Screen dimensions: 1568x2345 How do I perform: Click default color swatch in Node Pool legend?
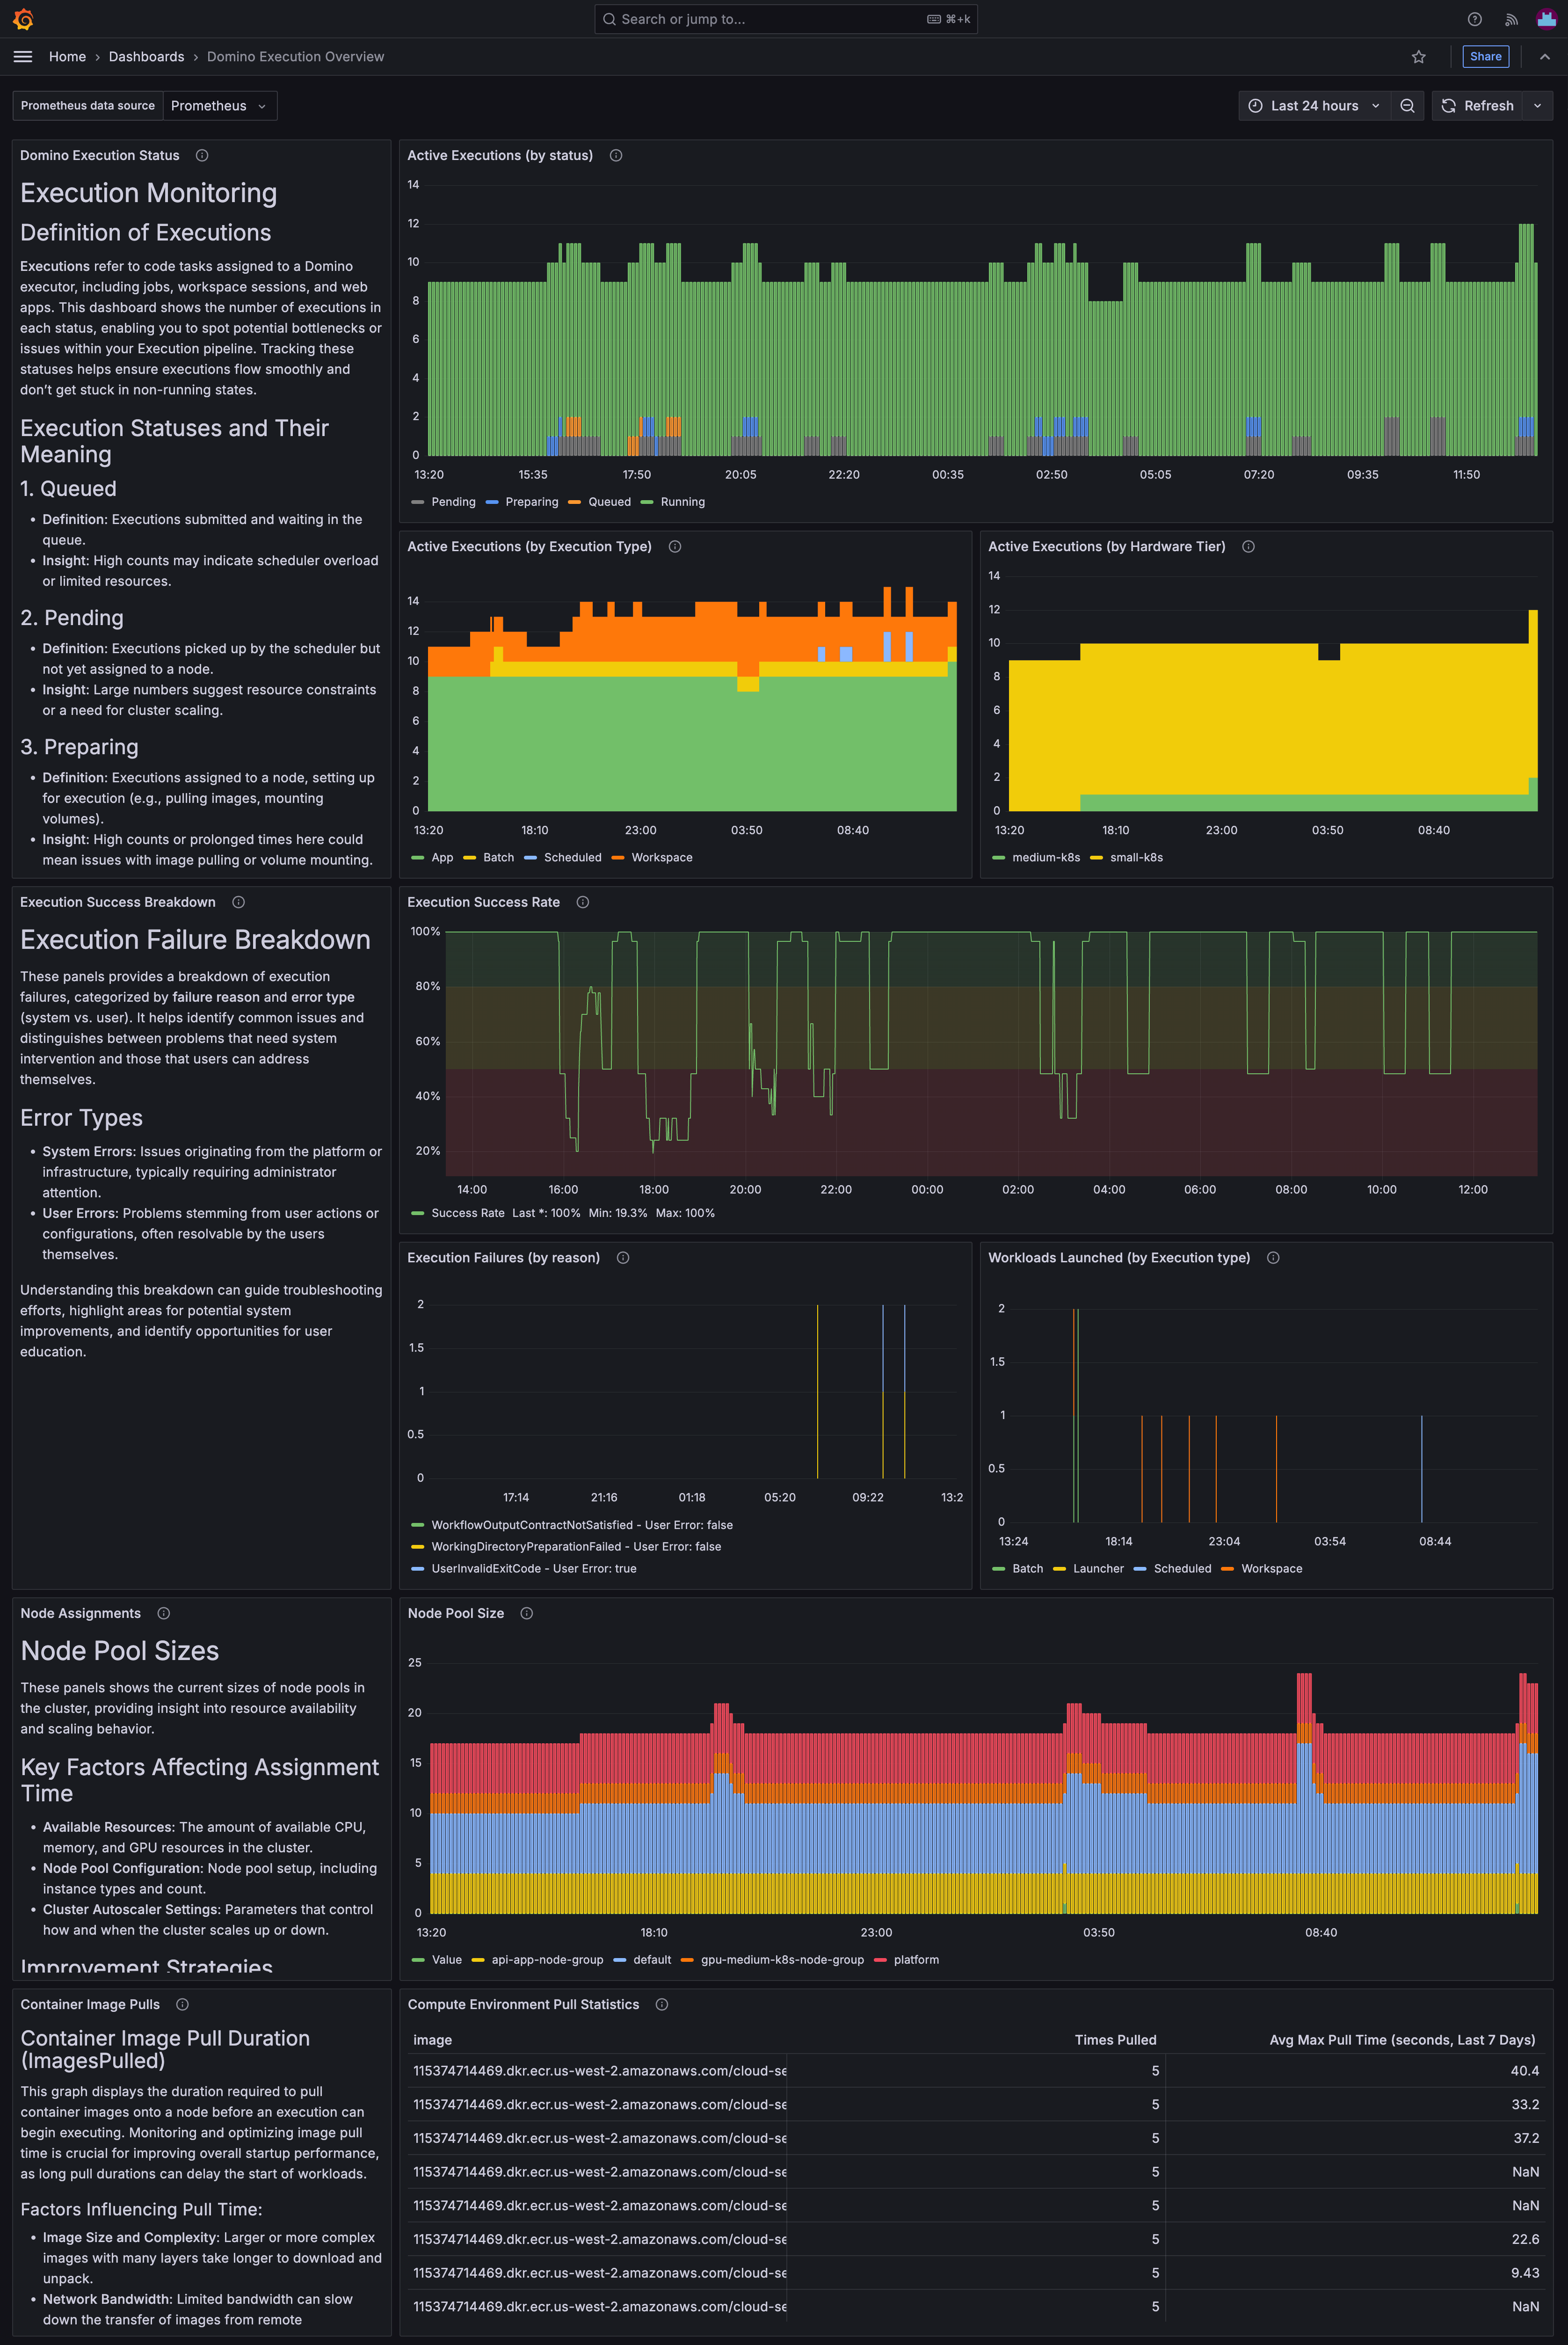(x=620, y=1960)
